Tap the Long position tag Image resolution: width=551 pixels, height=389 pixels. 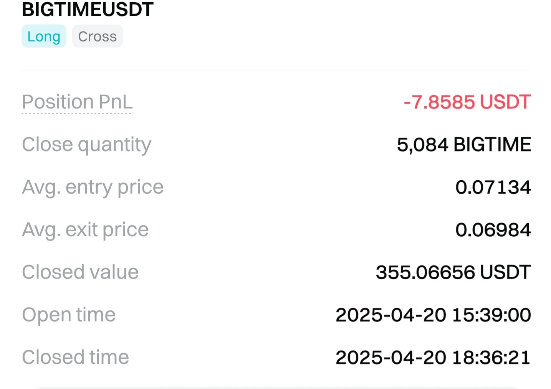[x=44, y=36]
